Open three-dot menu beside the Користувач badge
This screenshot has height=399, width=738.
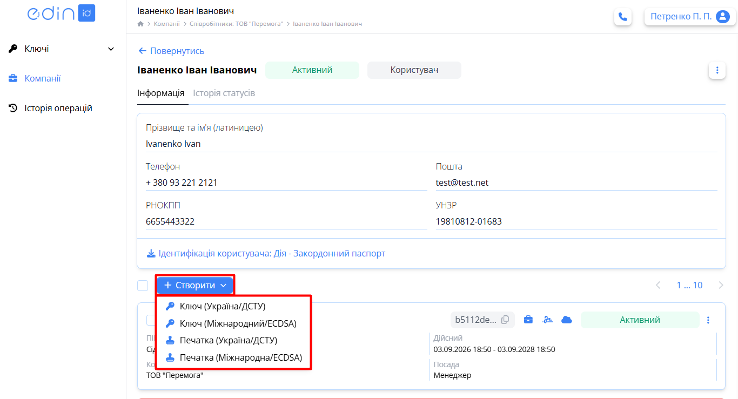[717, 70]
